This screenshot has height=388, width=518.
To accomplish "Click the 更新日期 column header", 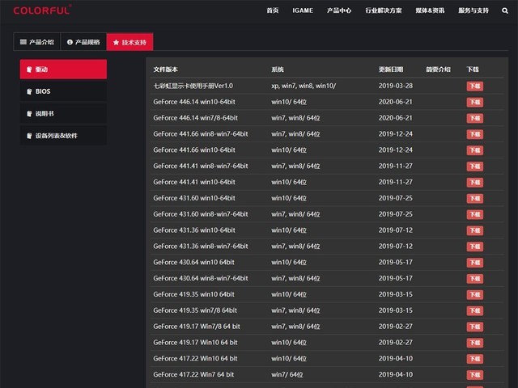I will 391,70.
